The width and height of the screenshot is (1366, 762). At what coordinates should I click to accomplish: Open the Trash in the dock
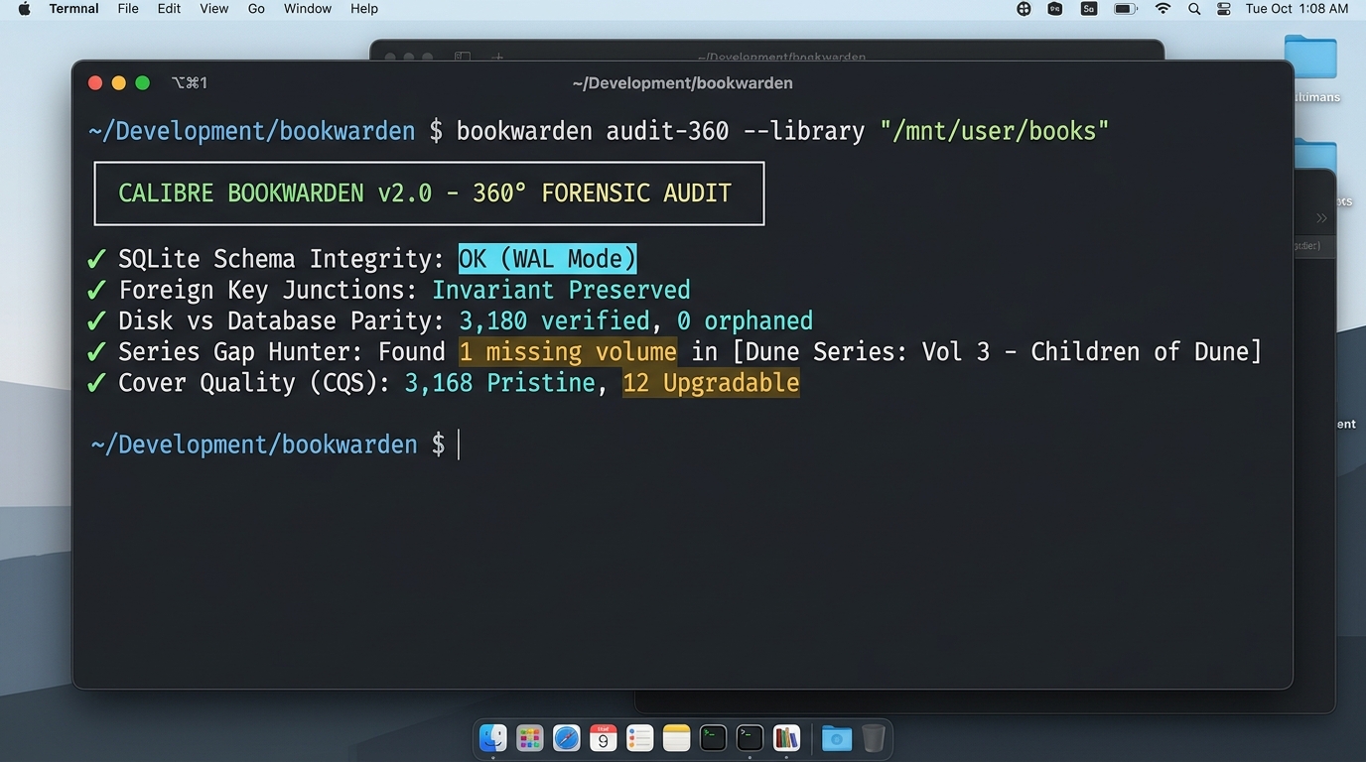(873, 738)
